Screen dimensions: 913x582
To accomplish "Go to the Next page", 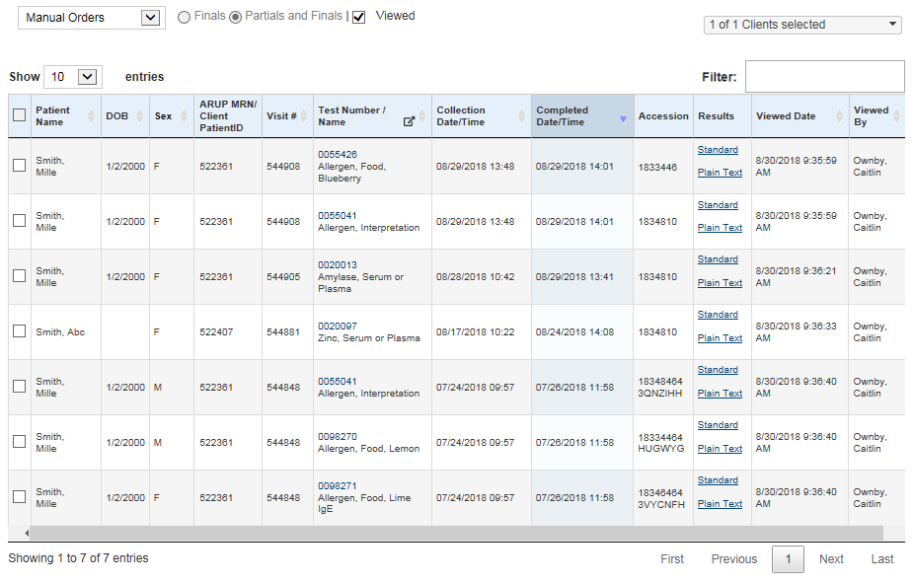I will coord(831,559).
